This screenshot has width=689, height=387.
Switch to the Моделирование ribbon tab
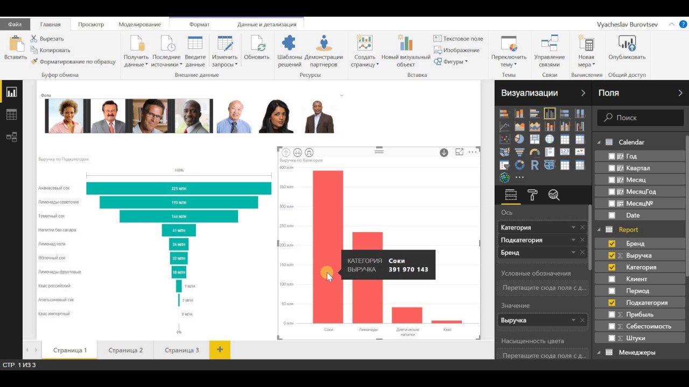click(140, 24)
